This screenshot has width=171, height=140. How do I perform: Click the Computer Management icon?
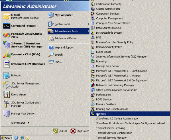[93, 18]
